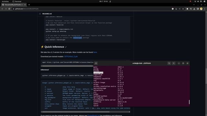Click 'pip install facexlib' line
This screenshot has width=207, height=116.
[x=55, y=25]
